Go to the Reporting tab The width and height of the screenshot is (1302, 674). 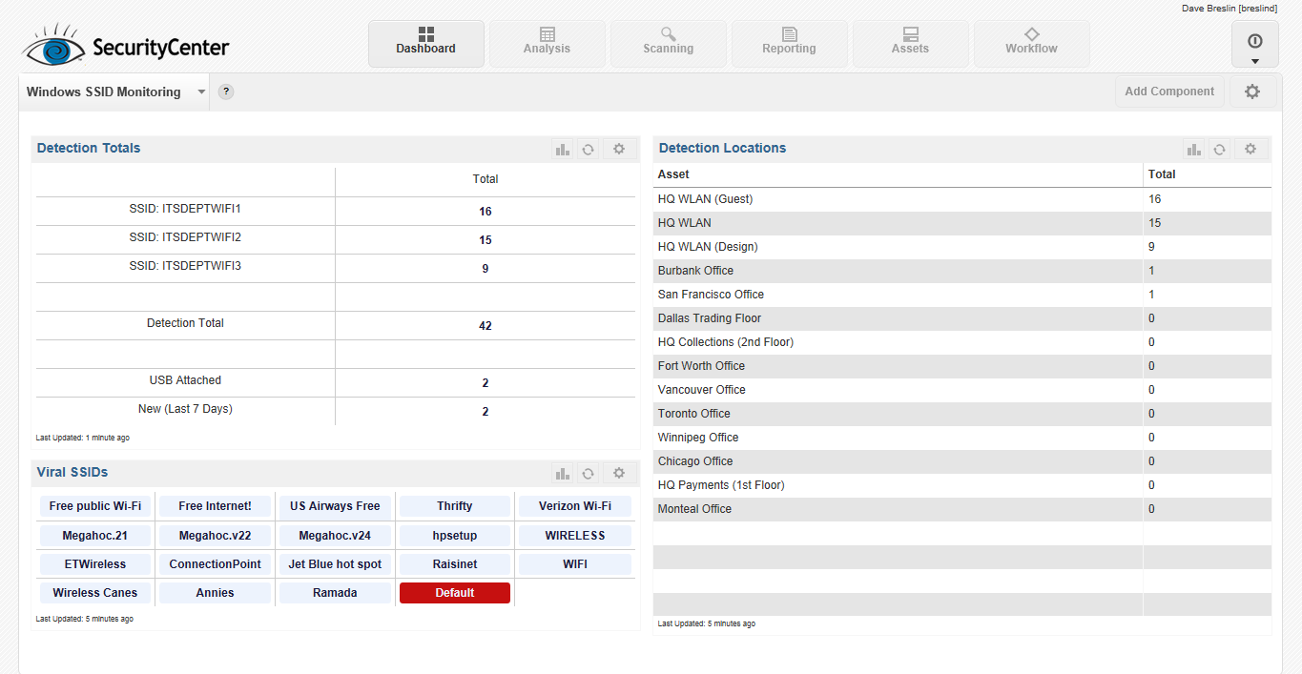pyautogui.click(x=789, y=44)
